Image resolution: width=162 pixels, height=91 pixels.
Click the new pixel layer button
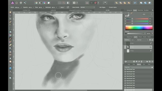pyautogui.click(x=150, y=62)
